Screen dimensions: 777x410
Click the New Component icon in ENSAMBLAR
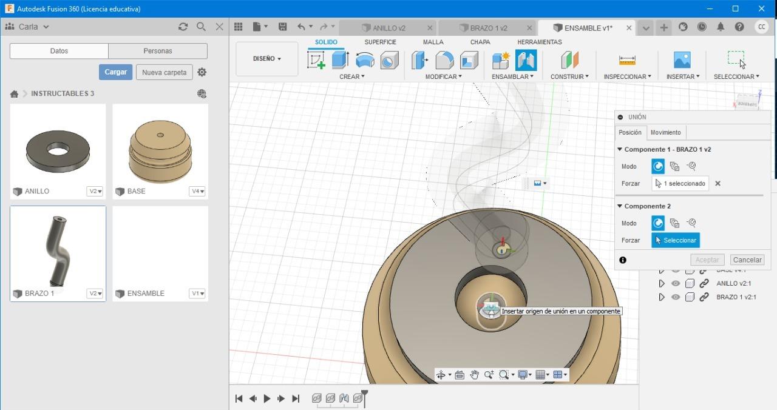pos(501,60)
